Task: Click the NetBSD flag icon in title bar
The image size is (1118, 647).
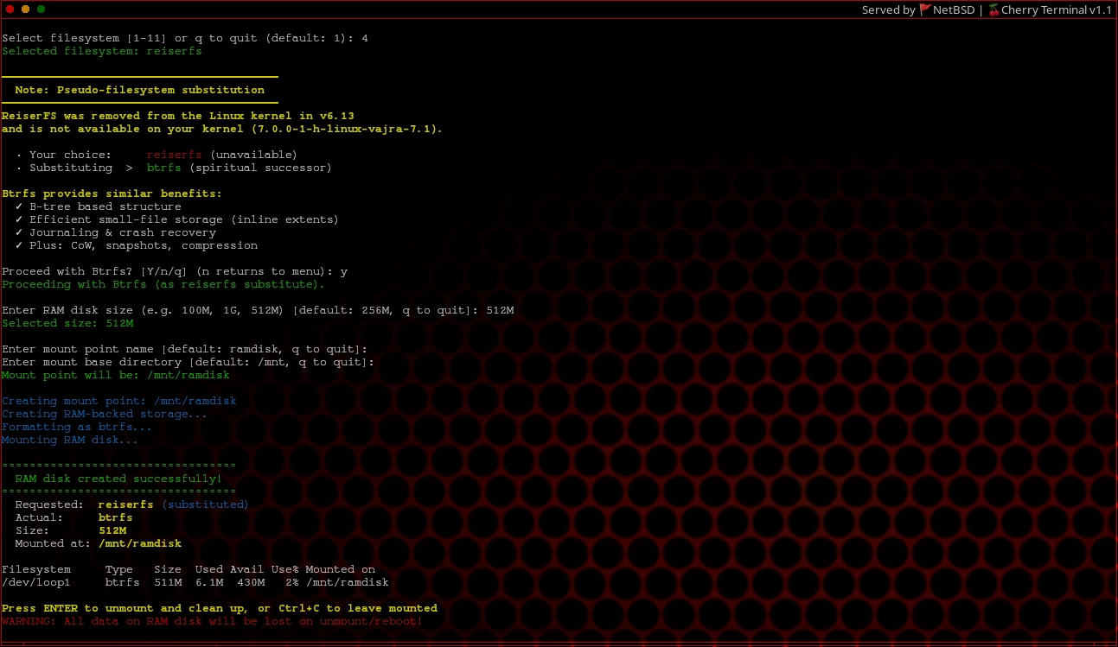Action: tap(924, 10)
